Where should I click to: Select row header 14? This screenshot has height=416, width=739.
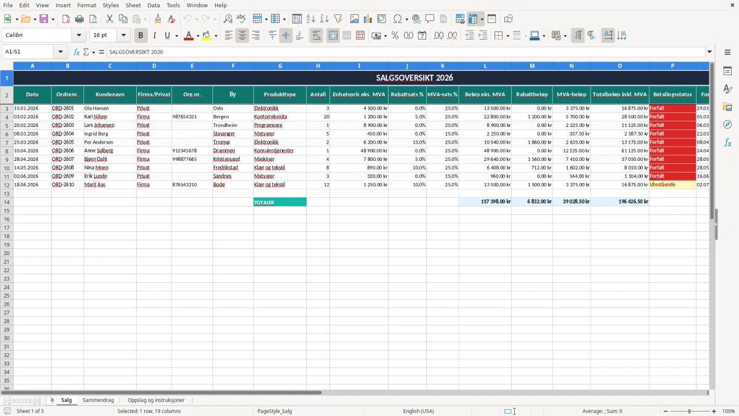coord(7,202)
